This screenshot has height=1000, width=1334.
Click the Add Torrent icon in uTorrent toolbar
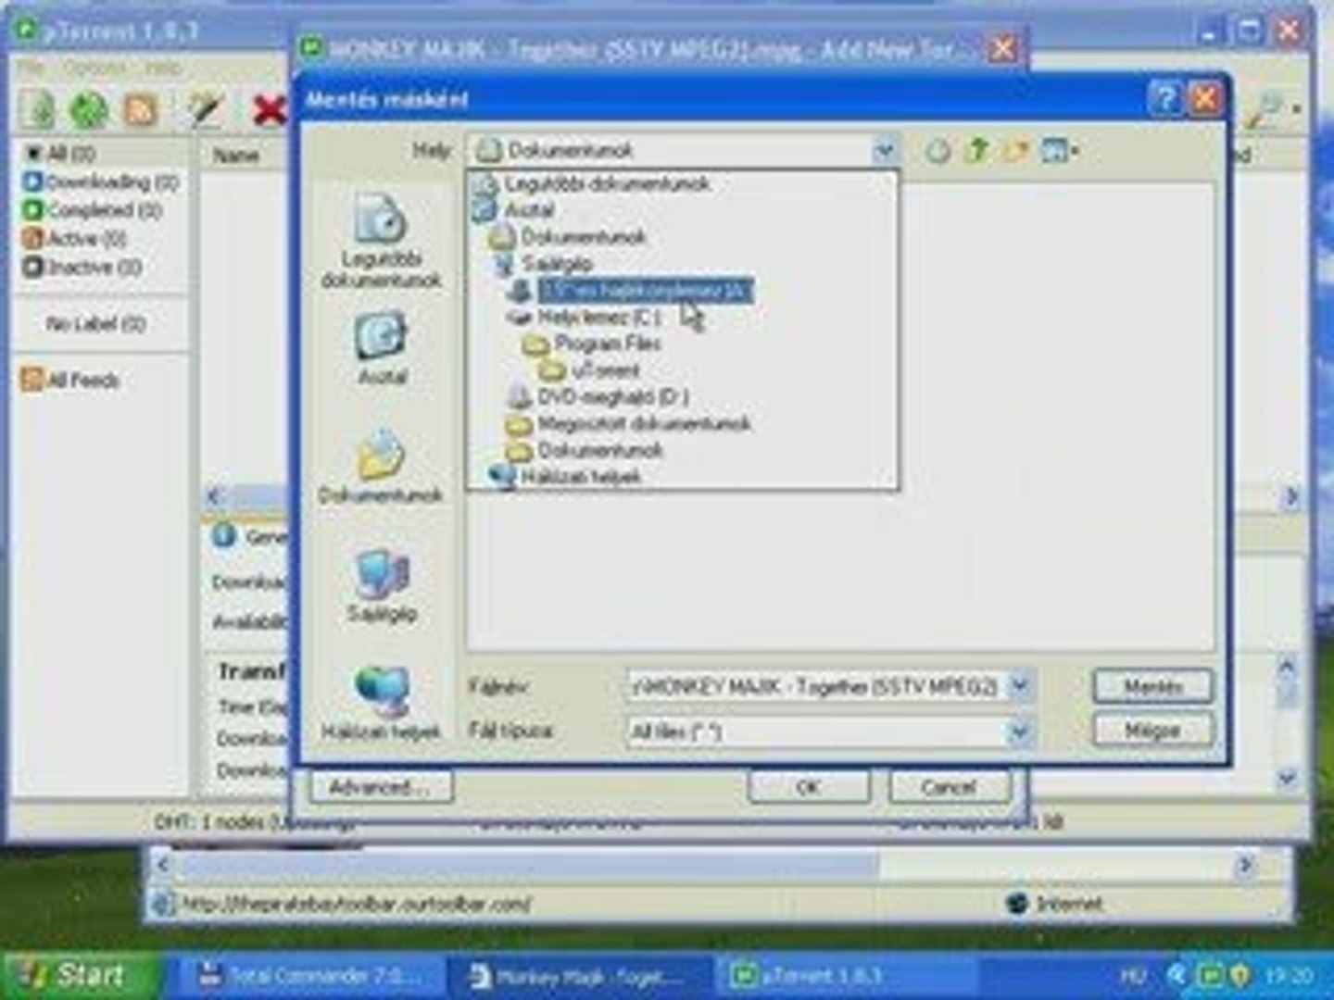point(37,109)
